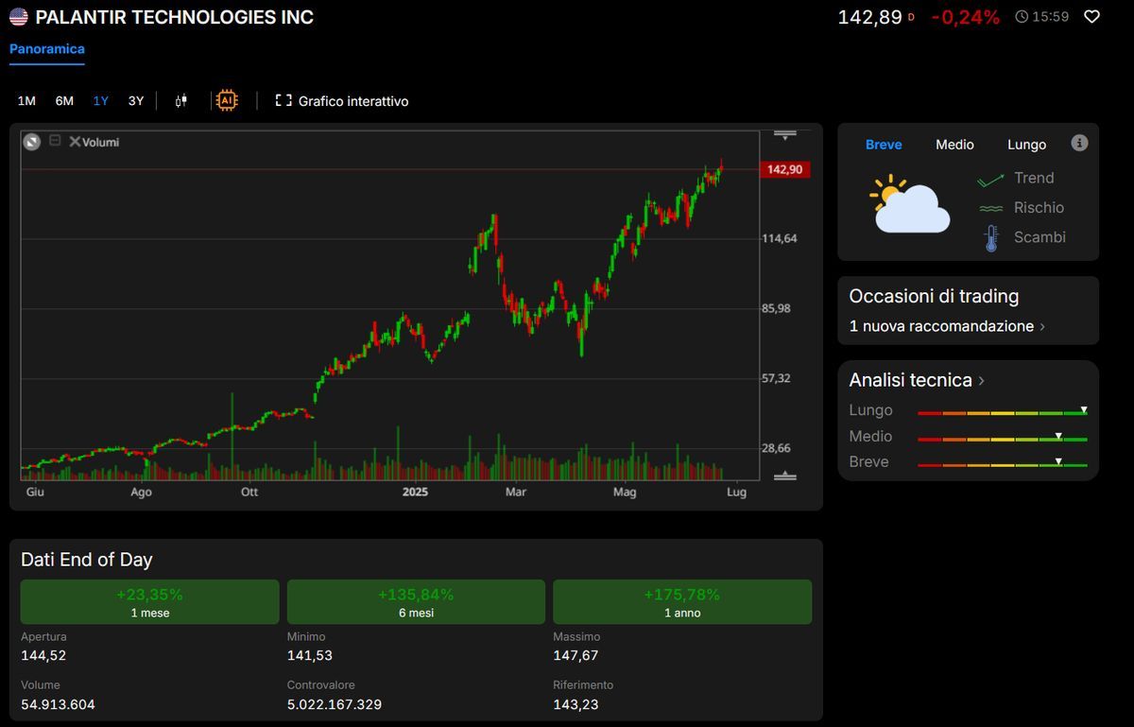1134x727 pixels.
Task: Click the Occasioni di trading heading
Action: (x=934, y=296)
